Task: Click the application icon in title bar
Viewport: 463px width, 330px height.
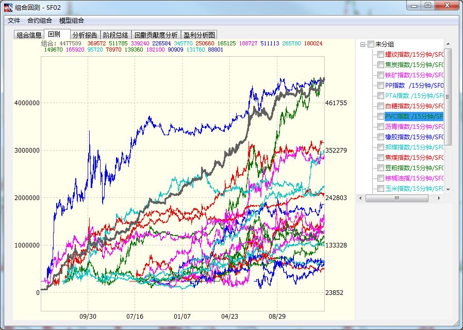Action: coord(9,7)
